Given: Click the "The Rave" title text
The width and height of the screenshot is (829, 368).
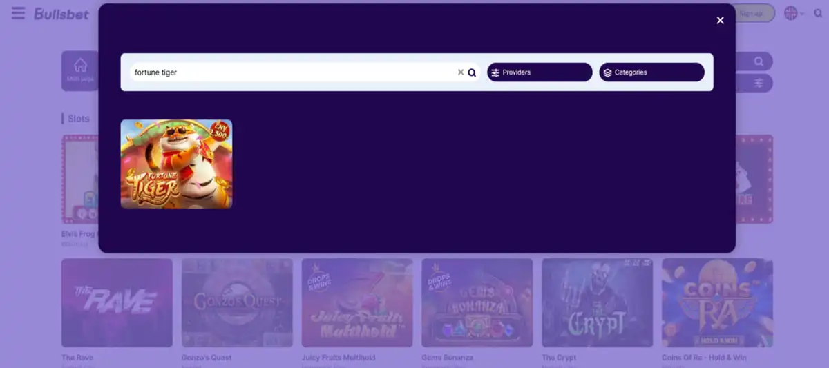Looking at the screenshot, I should coord(77,358).
